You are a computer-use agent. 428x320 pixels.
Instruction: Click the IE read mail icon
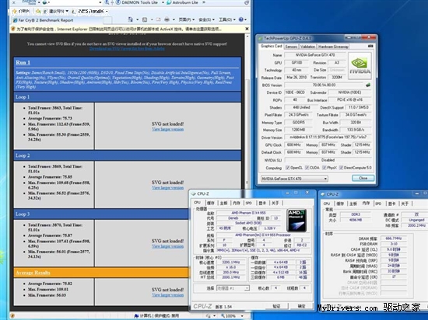(158, 19)
